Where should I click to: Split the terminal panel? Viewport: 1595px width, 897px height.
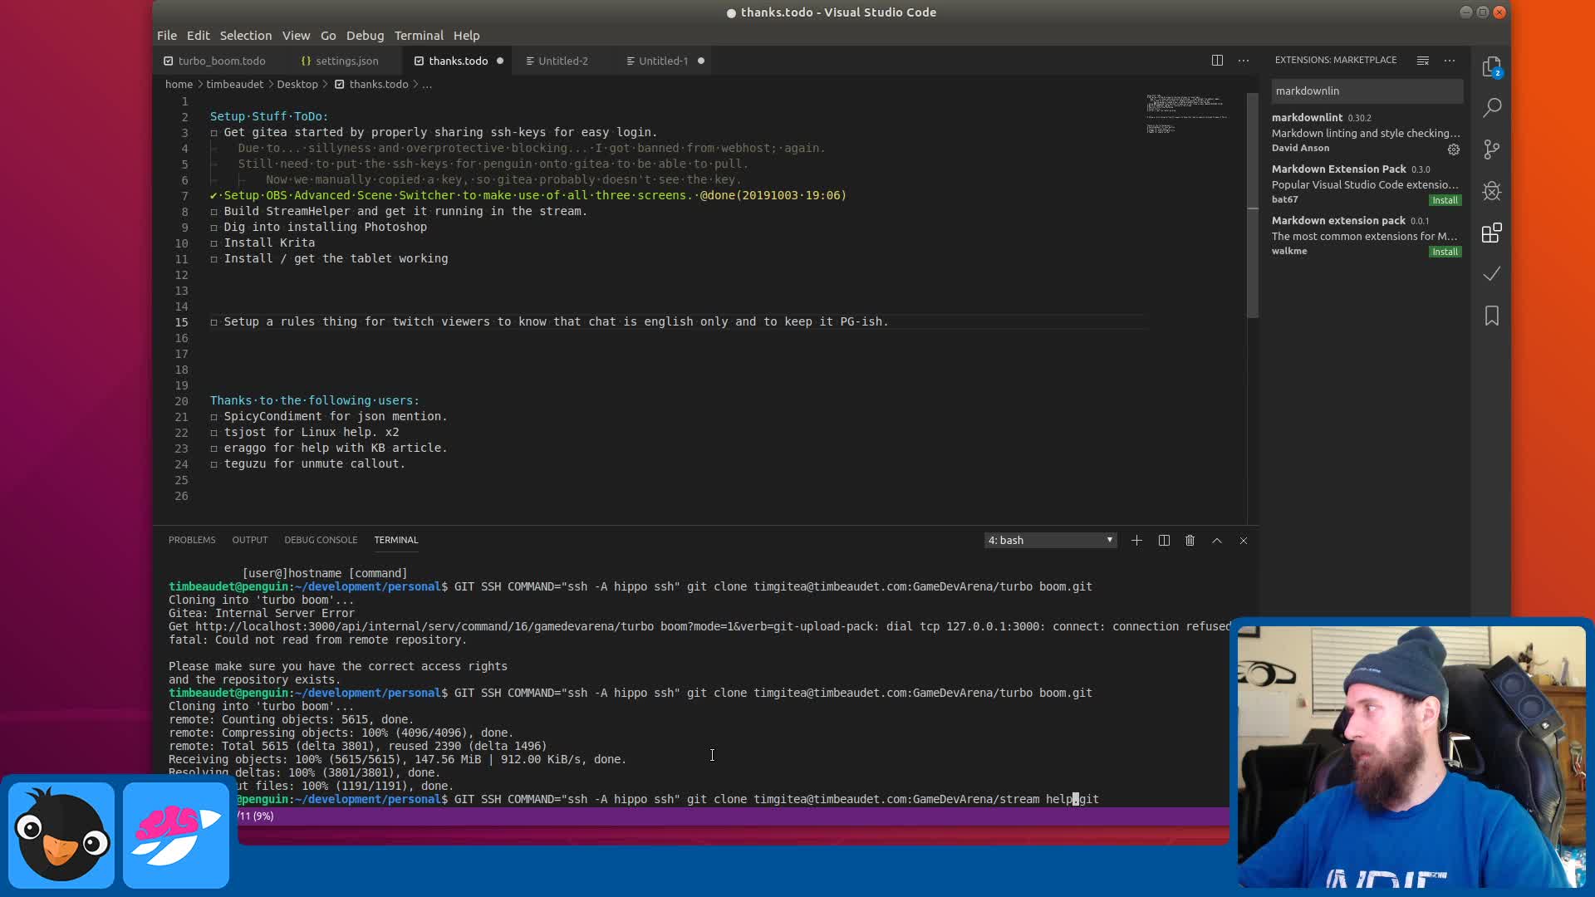(1164, 541)
